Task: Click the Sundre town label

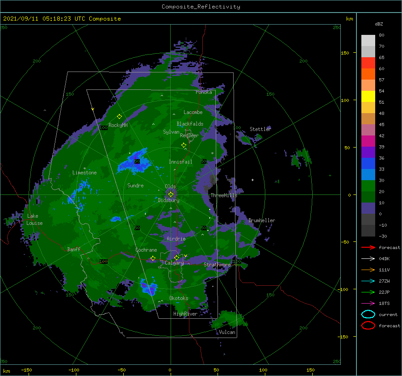Action: [x=135, y=185]
